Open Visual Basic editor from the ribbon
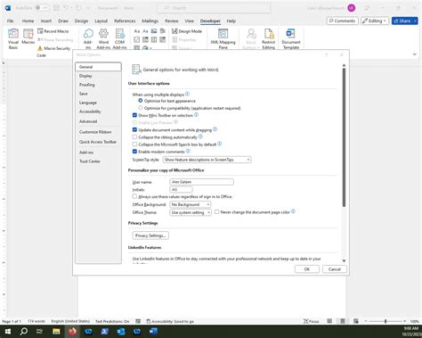 (13, 38)
